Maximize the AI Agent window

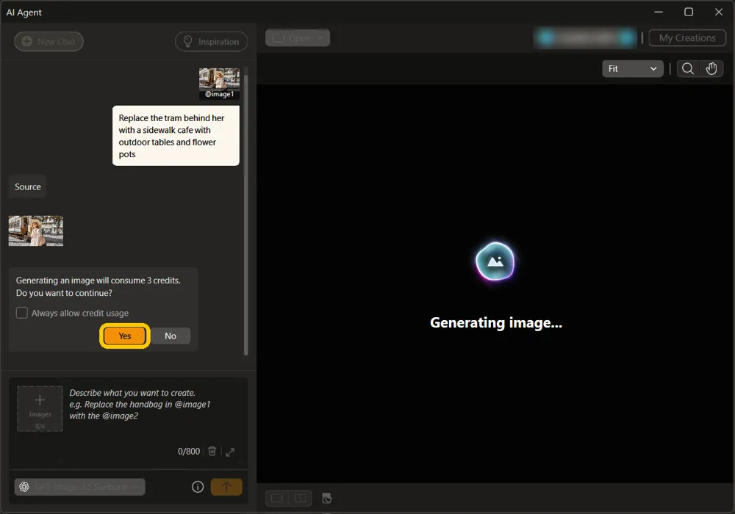point(689,12)
